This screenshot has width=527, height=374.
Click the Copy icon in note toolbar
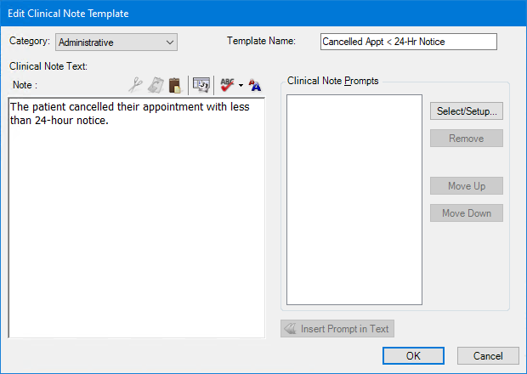[x=156, y=85]
